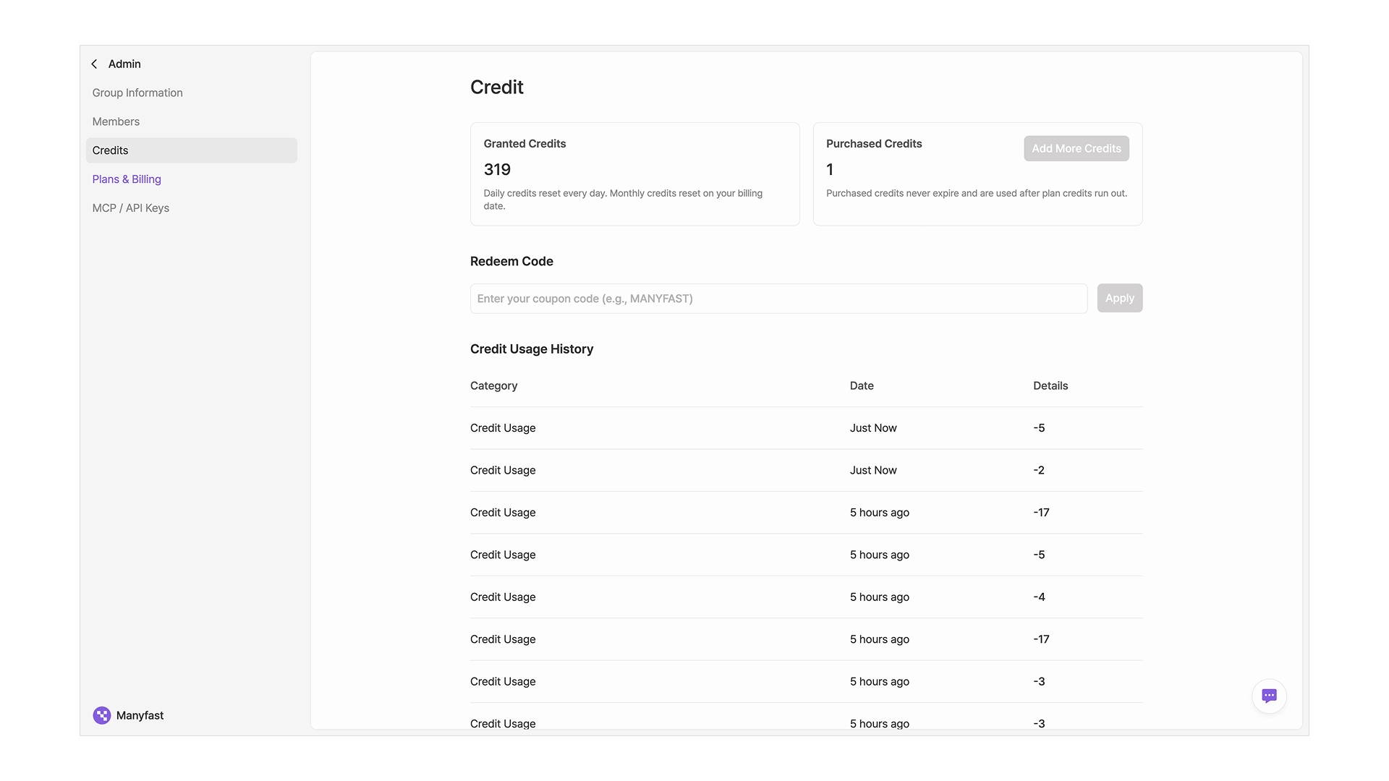1389x781 pixels.
Task: Click the Date column header
Action: pos(862,386)
